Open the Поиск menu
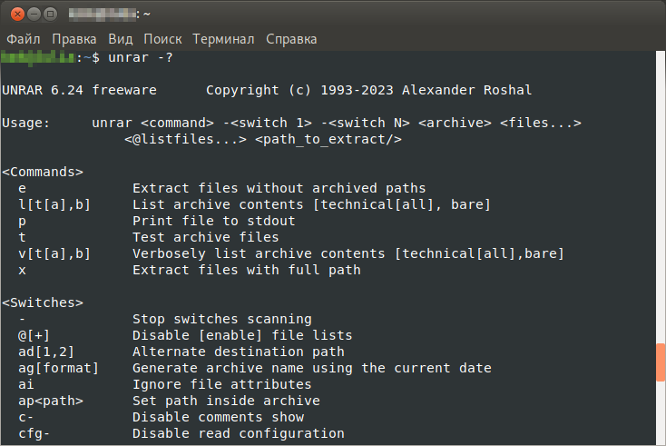The width and height of the screenshot is (666, 446). [x=162, y=39]
